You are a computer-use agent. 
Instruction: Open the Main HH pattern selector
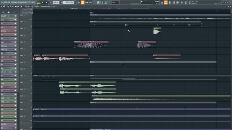[68, 3]
